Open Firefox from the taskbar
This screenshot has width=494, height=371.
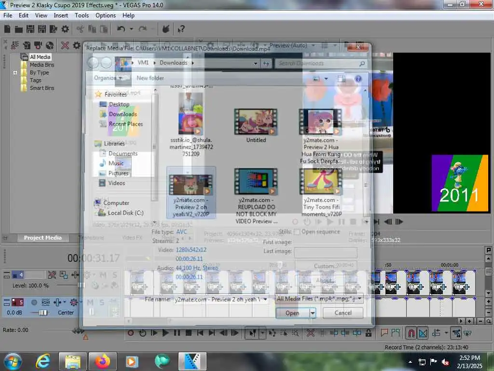(x=103, y=361)
